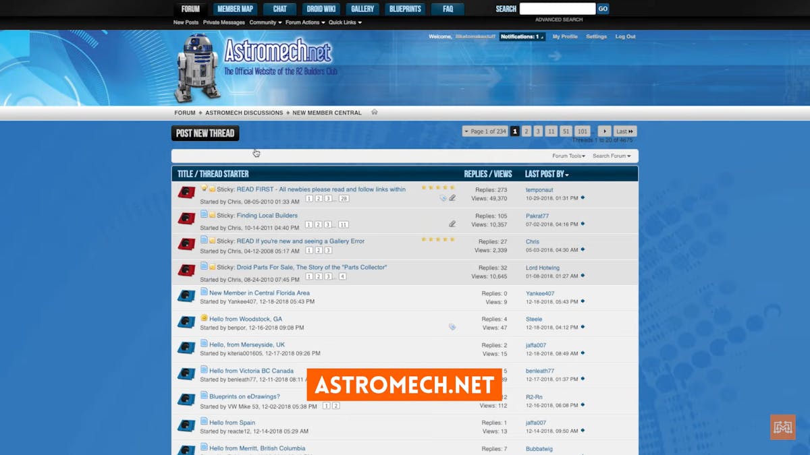Viewport: 810px width, 455px height.
Task: Jump to last post by R2-Rn
Action: (583, 405)
